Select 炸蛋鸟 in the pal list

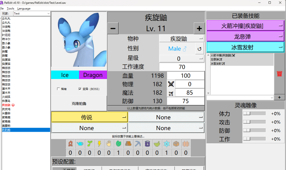pos(6,101)
